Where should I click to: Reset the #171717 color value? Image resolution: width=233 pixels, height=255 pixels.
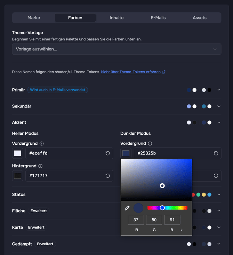(x=108, y=176)
